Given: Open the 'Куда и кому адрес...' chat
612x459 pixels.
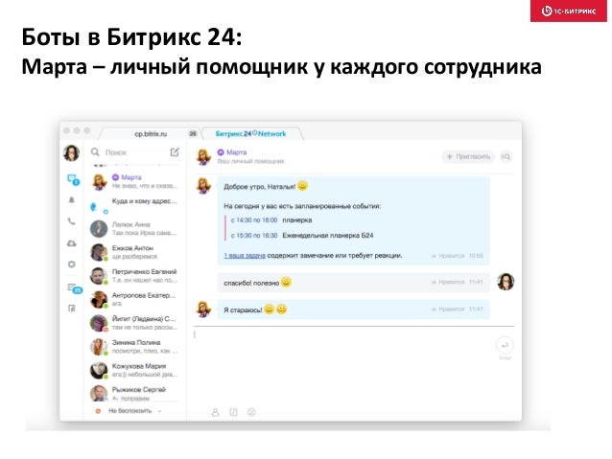Looking at the screenshot, I should [x=134, y=205].
